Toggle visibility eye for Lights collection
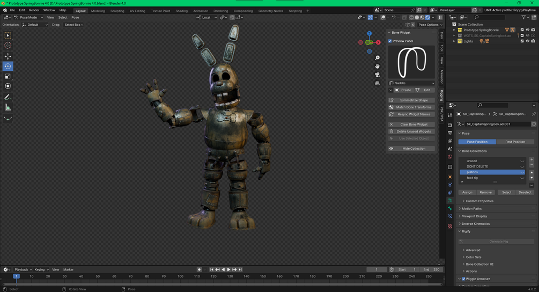The width and height of the screenshot is (539, 292). (528, 41)
